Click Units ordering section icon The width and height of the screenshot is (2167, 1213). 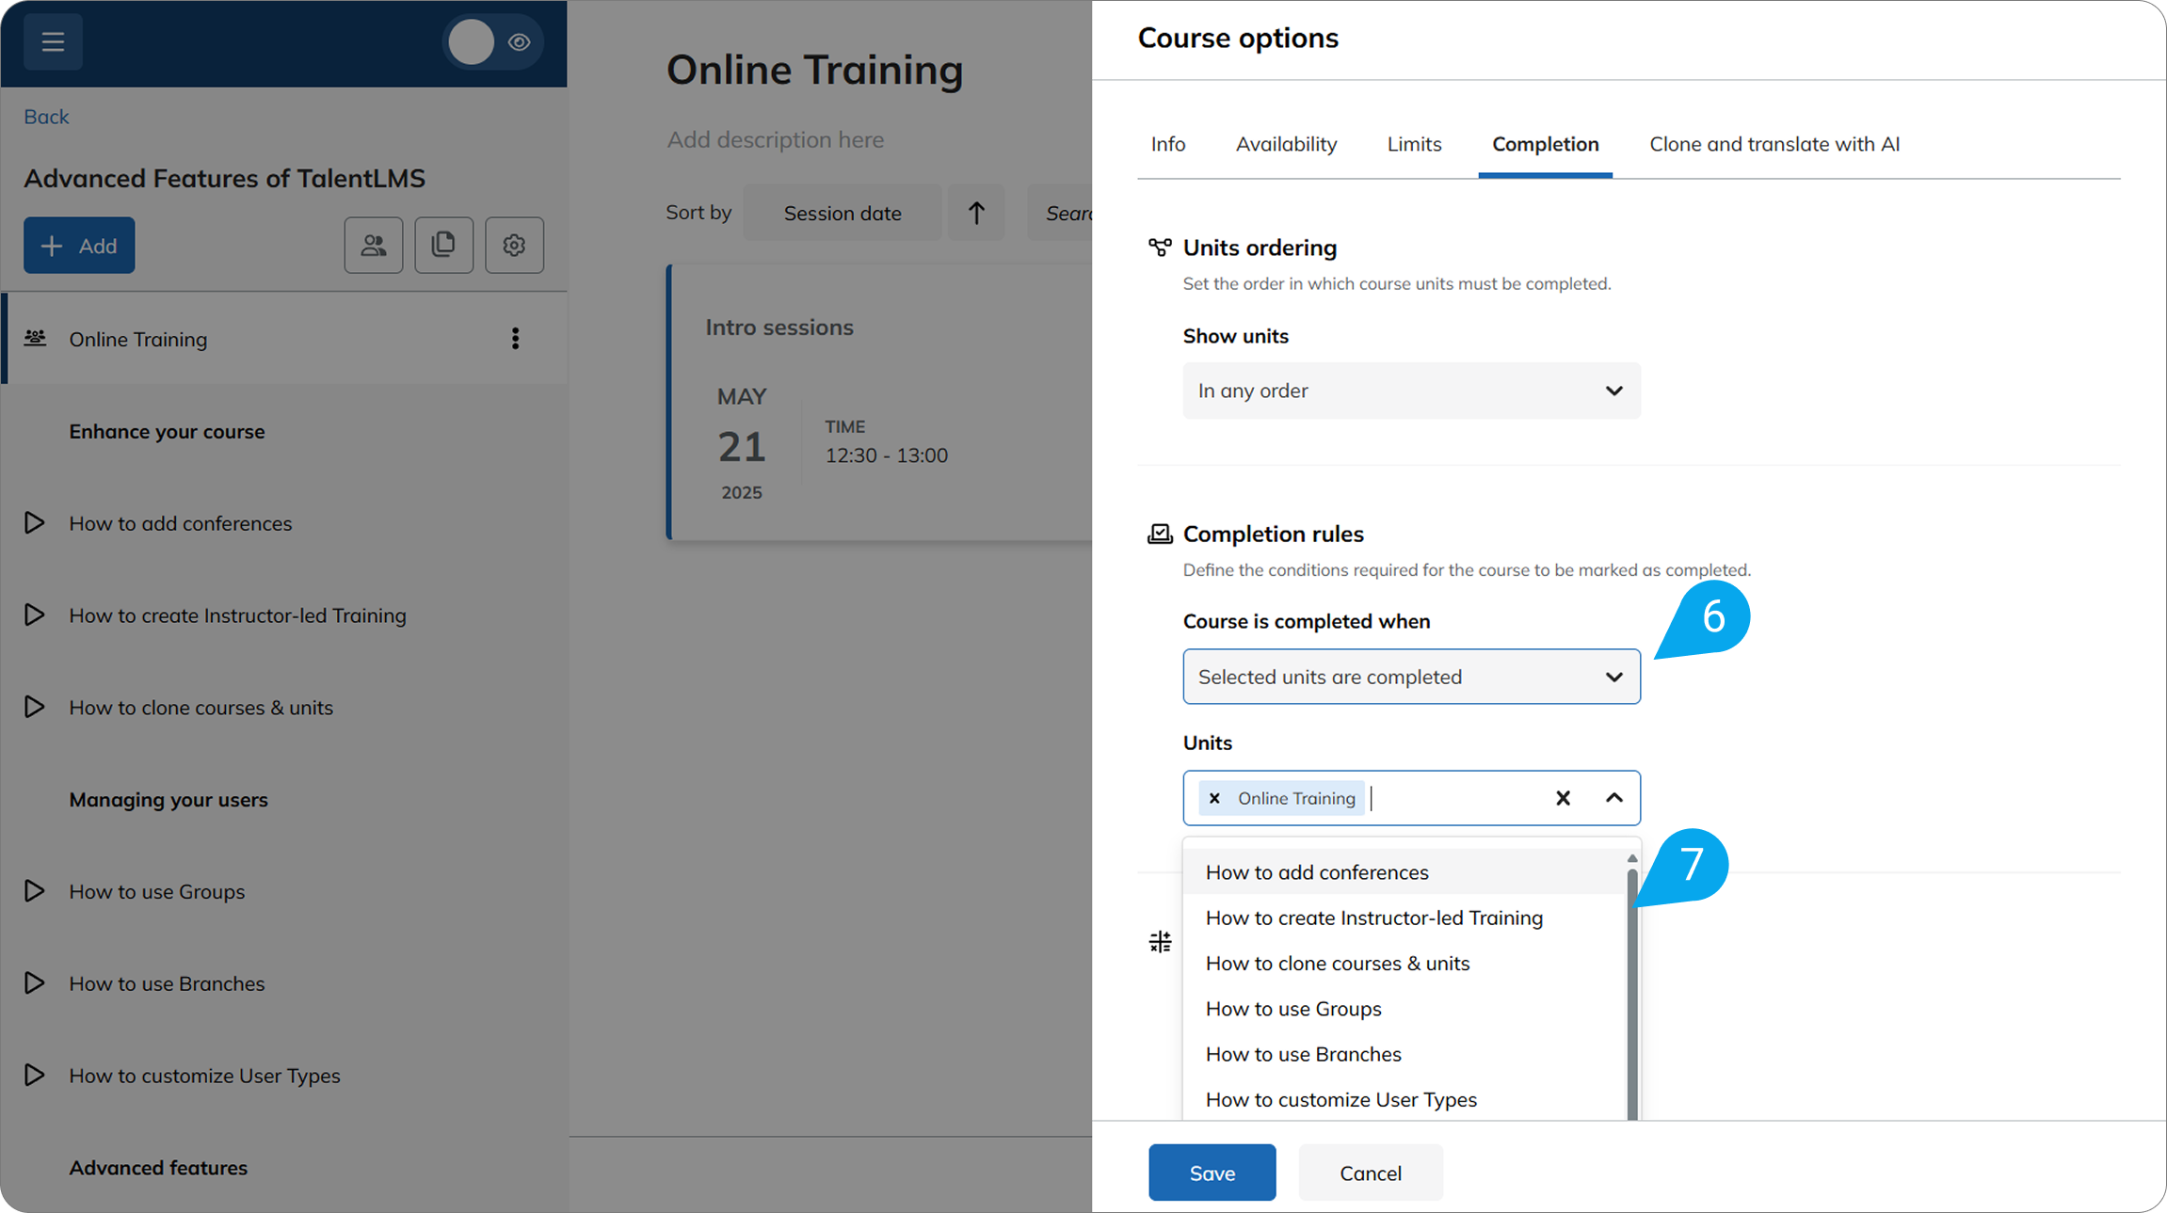[x=1160, y=247]
